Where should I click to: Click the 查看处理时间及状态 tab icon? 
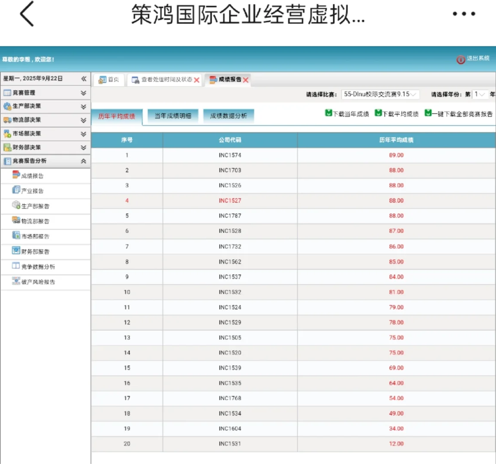[x=136, y=80]
